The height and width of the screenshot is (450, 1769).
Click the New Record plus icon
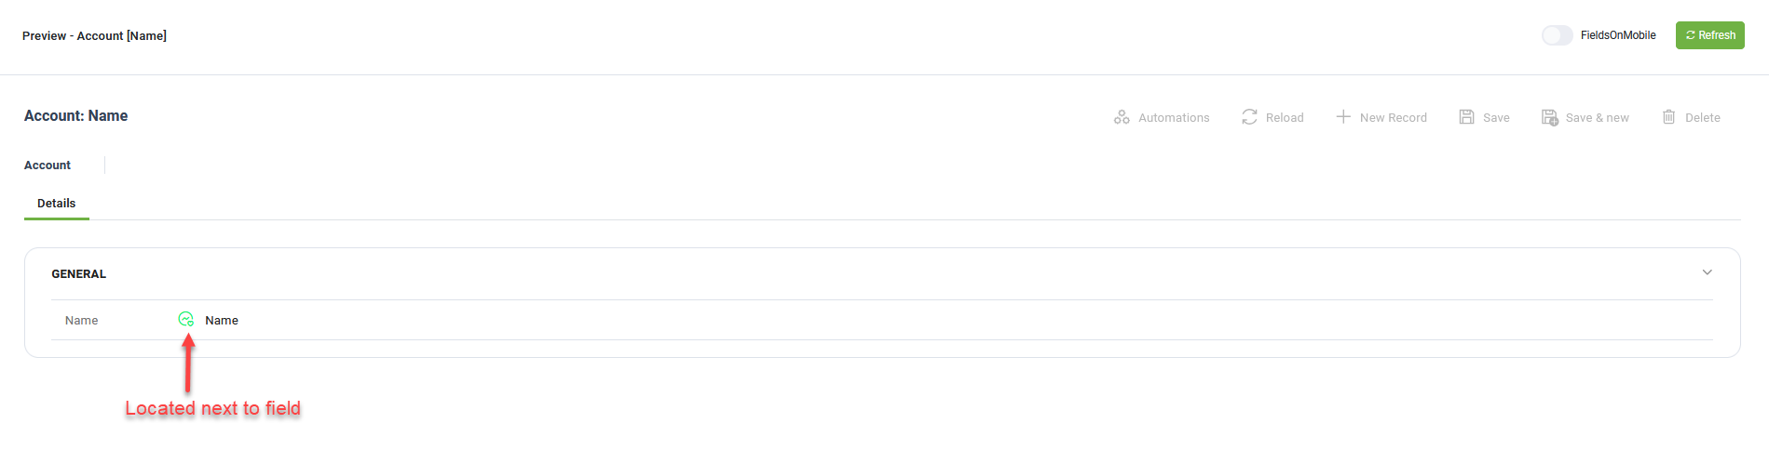tap(1343, 116)
